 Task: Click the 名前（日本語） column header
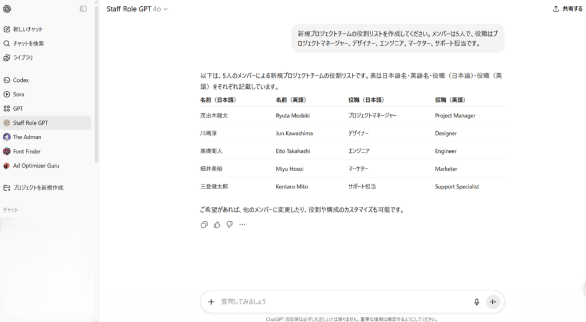click(x=218, y=100)
